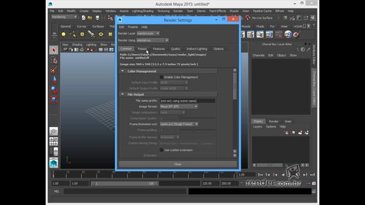This screenshot has height=205, width=365.
Task: Open the Script Editor icon at command line
Action: coord(314,191)
